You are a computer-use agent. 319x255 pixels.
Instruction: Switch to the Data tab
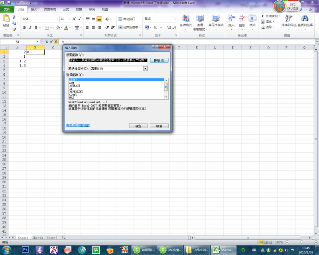tap(79, 9)
